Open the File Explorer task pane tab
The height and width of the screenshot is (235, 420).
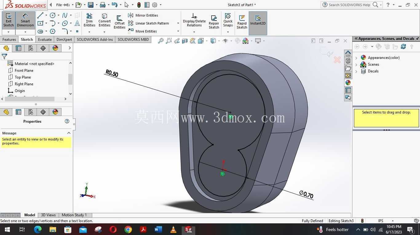tap(348, 68)
